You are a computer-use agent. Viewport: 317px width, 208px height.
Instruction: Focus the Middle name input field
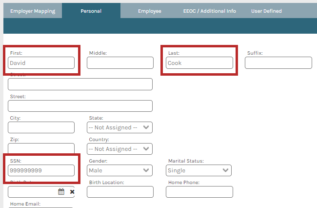tap(120, 63)
